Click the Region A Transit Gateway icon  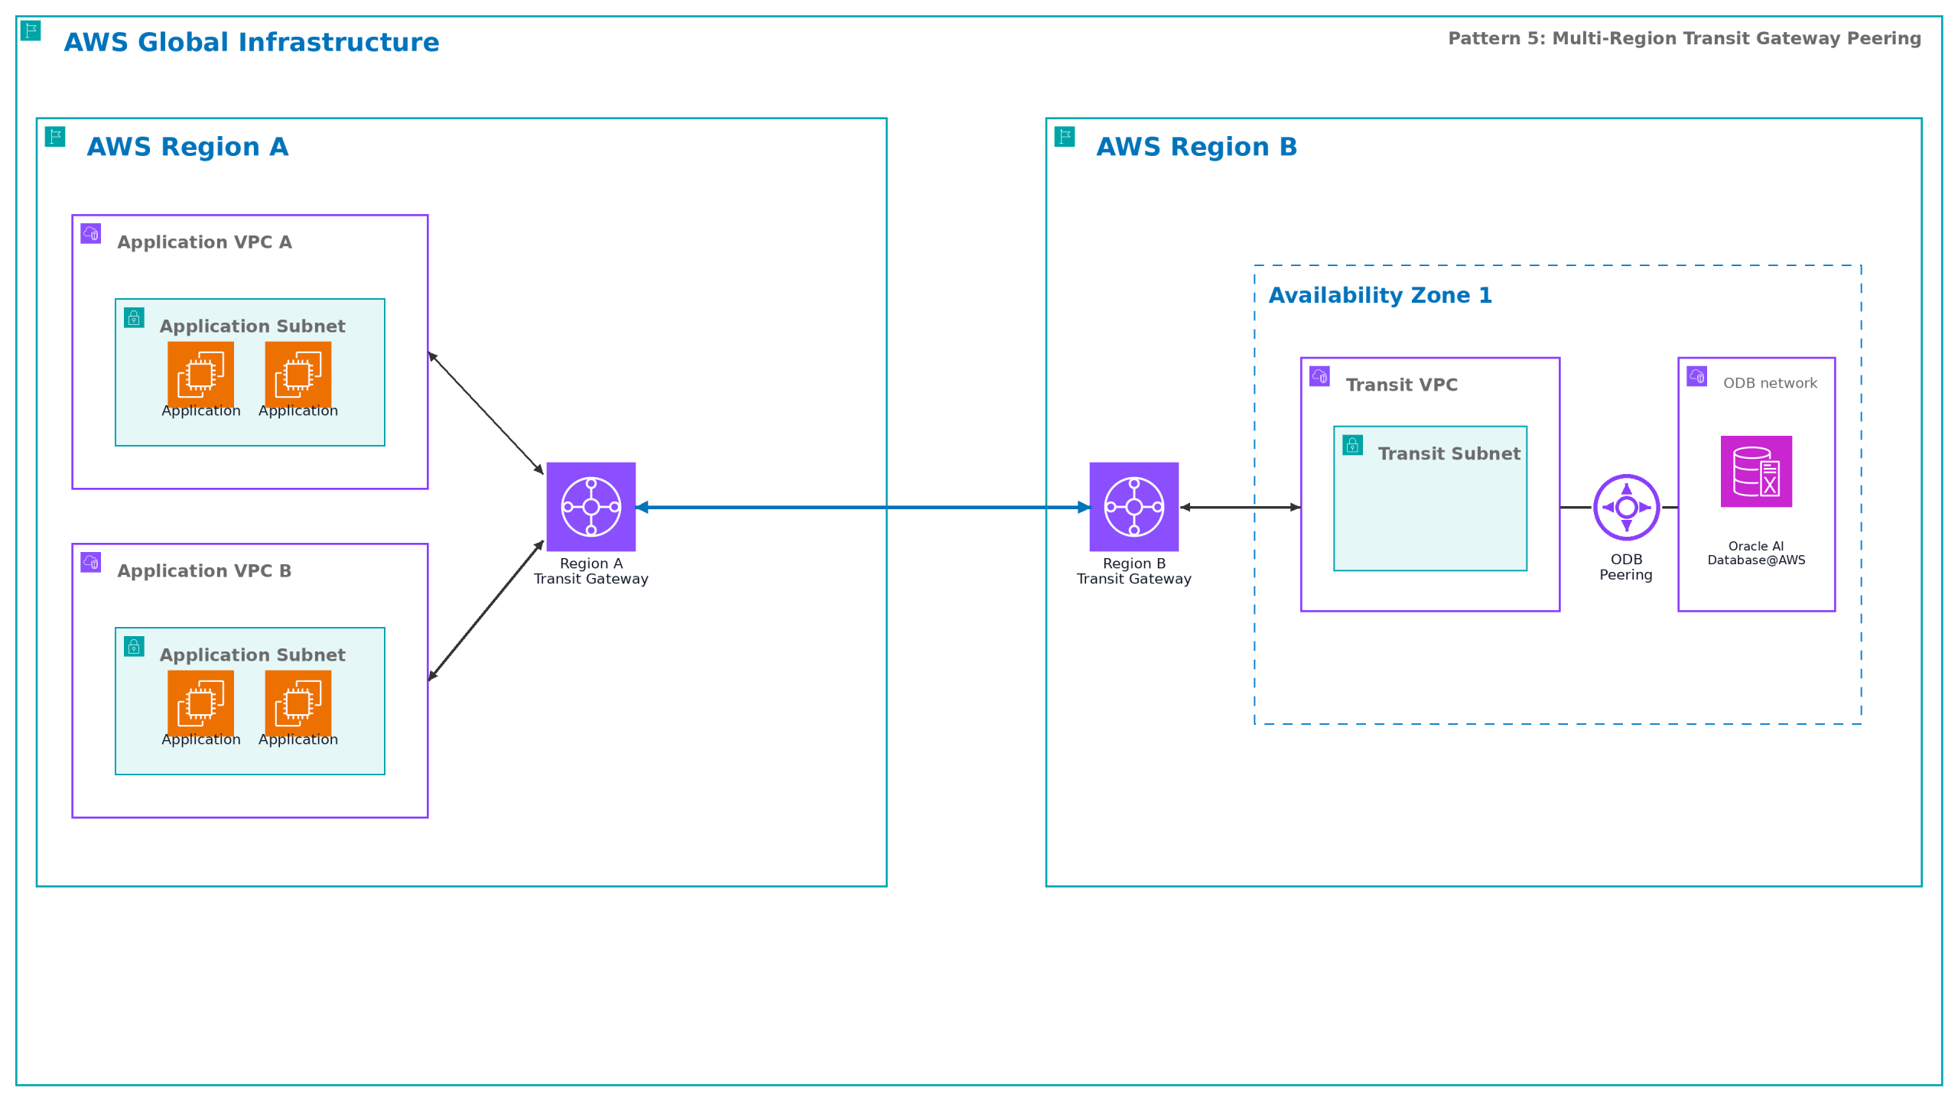[590, 506]
